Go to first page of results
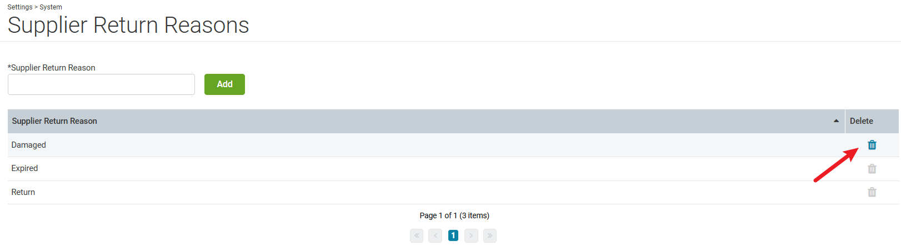This screenshot has height=246, width=901. 417,235
